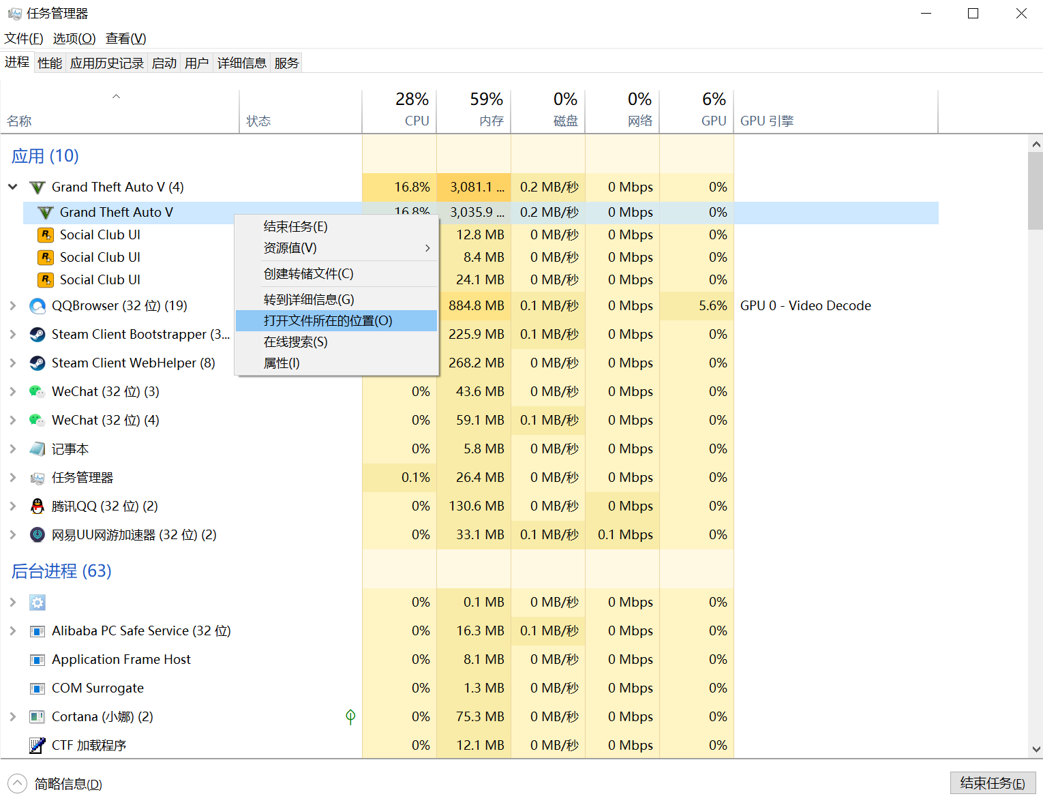
Task: Click the 简略信息(D) fewer details toggle
Action: [x=55, y=784]
